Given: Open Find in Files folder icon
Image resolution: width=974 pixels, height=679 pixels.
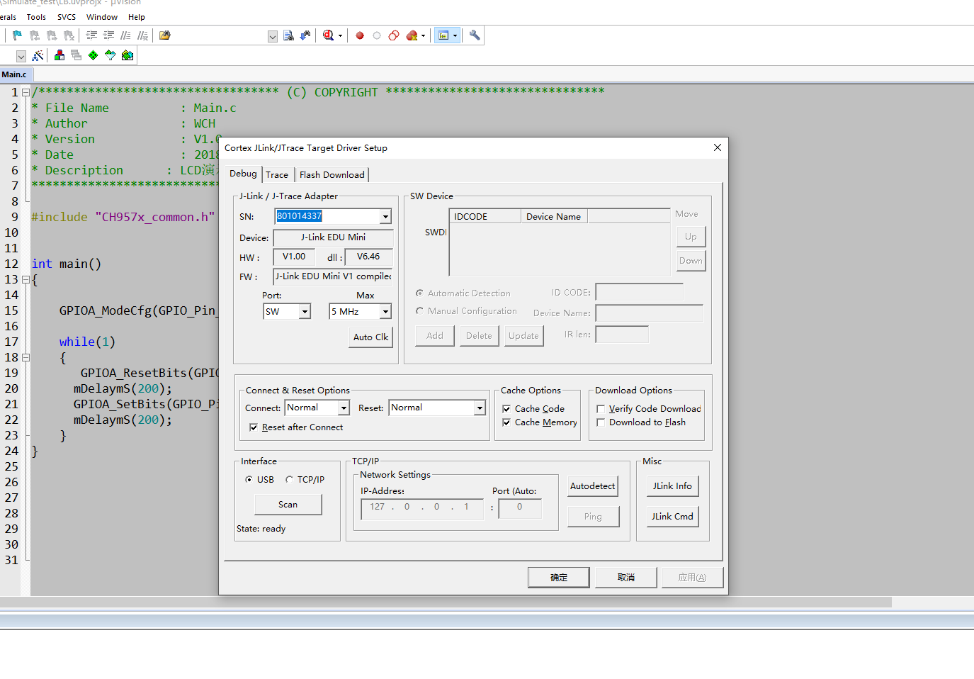Looking at the screenshot, I should pyautogui.click(x=165, y=35).
